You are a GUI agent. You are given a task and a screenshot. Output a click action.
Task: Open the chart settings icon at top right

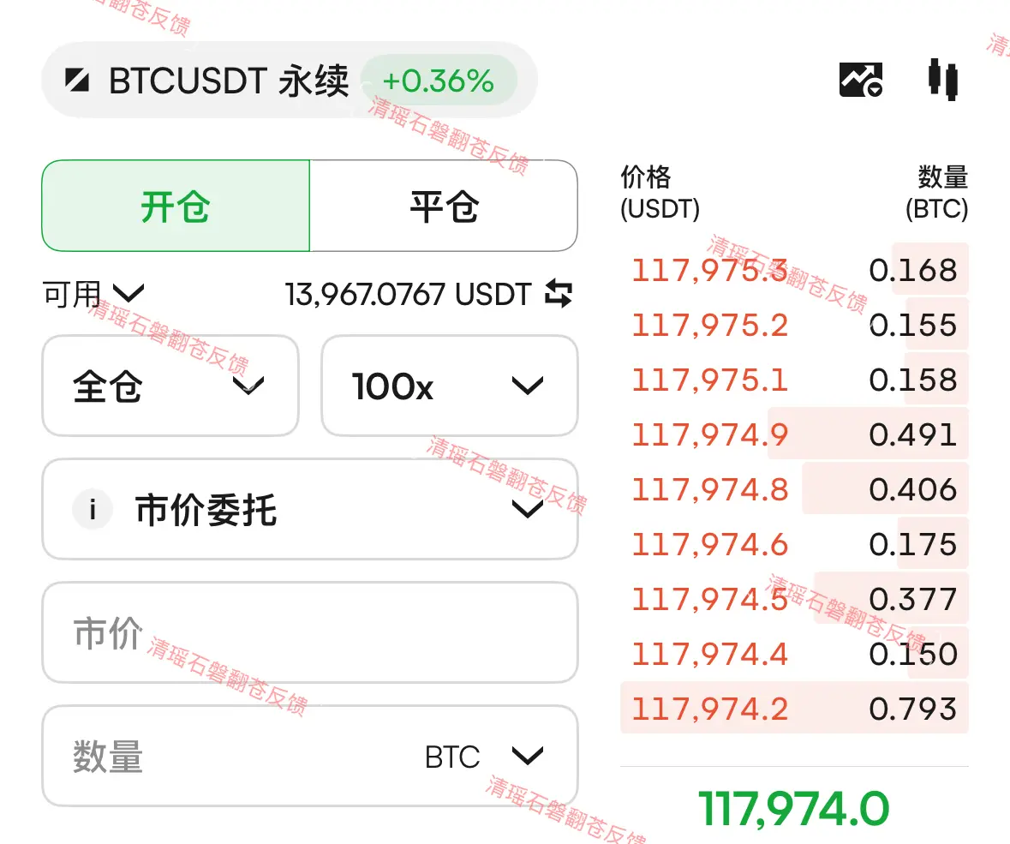coord(861,80)
